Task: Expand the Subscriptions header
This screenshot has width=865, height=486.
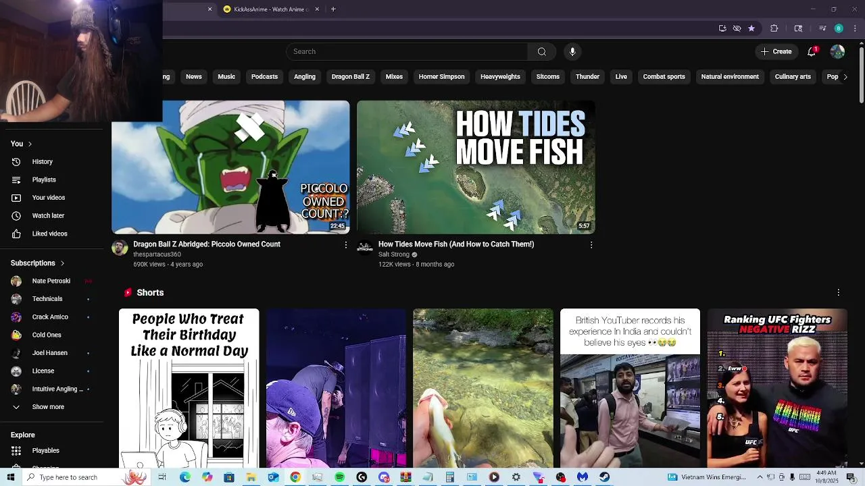Action: (x=38, y=263)
